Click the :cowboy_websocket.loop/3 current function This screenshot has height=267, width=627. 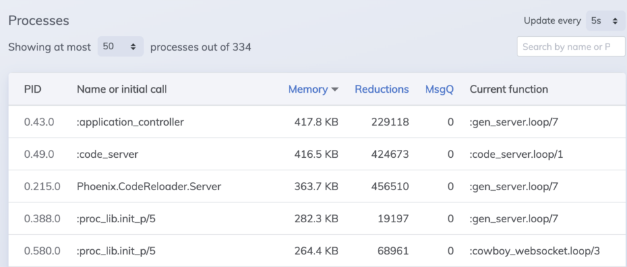coord(535,251)
